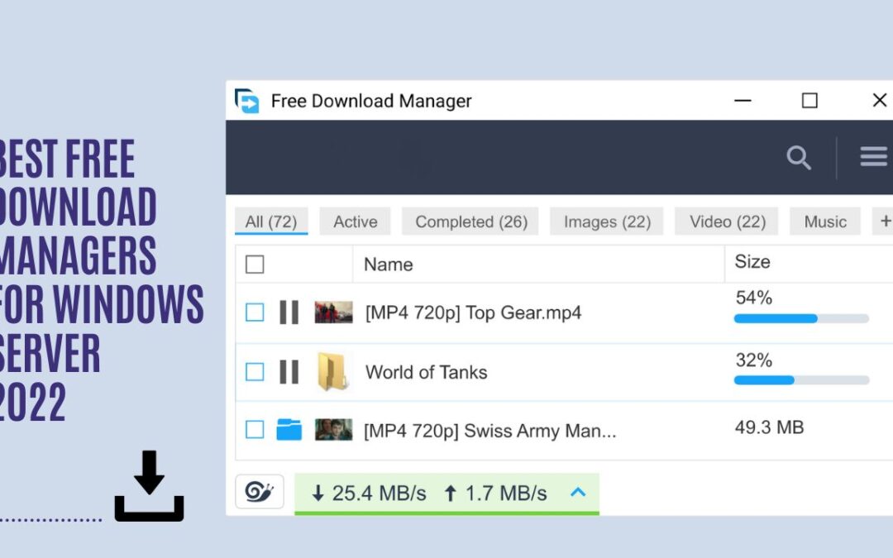Viewport: 893px width, 558px height.
Task: Close the Free Download Manager window
Action: [x=879, y=100]
